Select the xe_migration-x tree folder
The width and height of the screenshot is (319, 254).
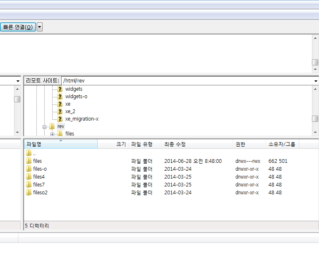pos(82,119)
